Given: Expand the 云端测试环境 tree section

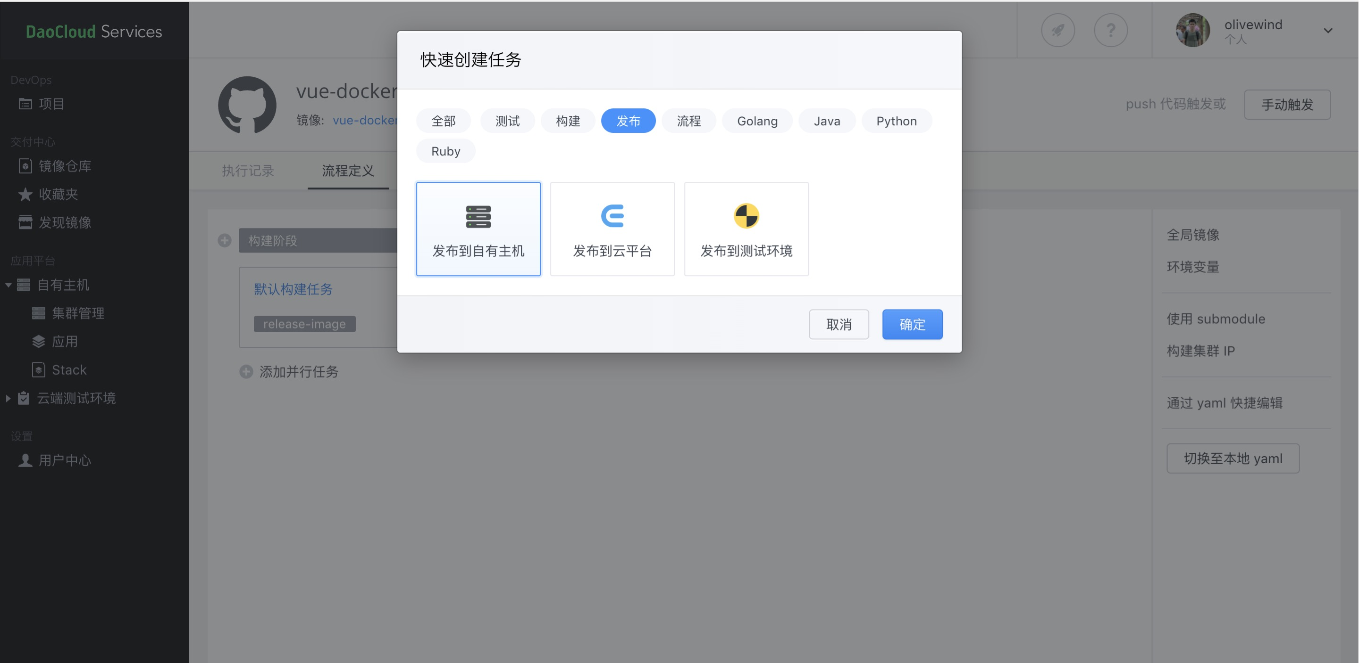Looking at the screenshot, I should (x=8, y=399).
